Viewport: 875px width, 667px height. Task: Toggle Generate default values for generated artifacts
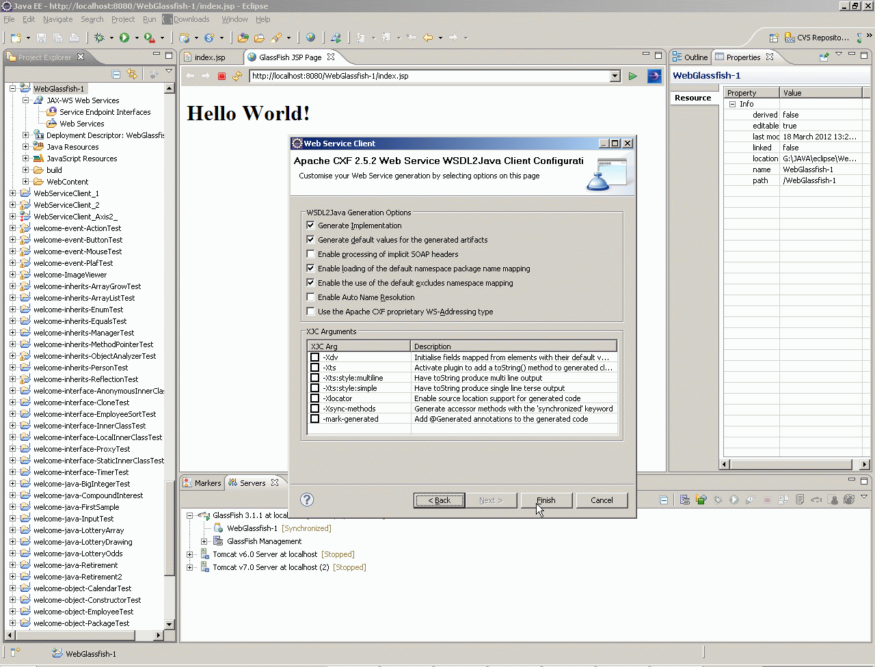pyautogui.click(x=311, y=240)
